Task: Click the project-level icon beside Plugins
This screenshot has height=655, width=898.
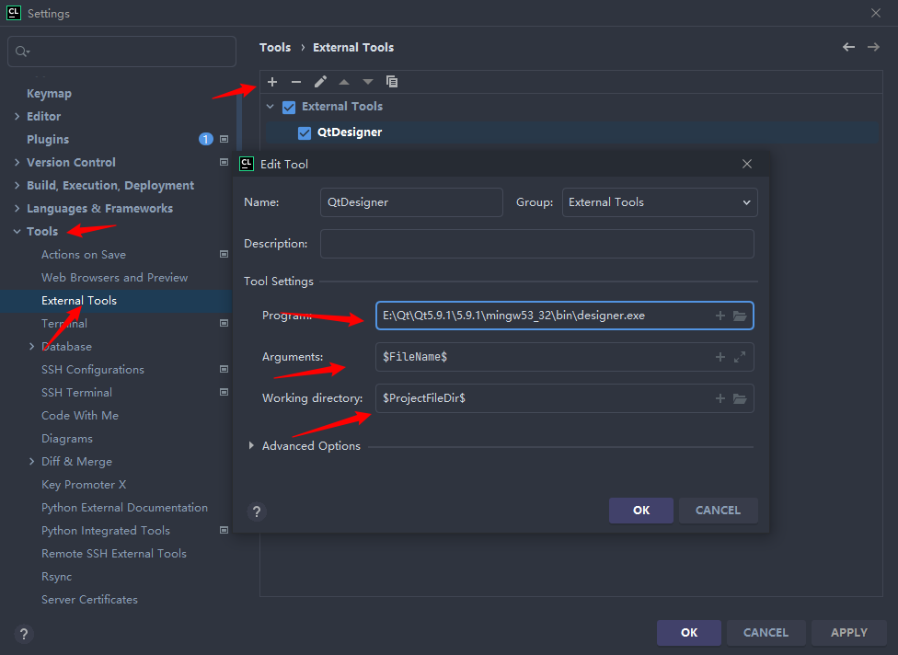Action: (224, 139)
